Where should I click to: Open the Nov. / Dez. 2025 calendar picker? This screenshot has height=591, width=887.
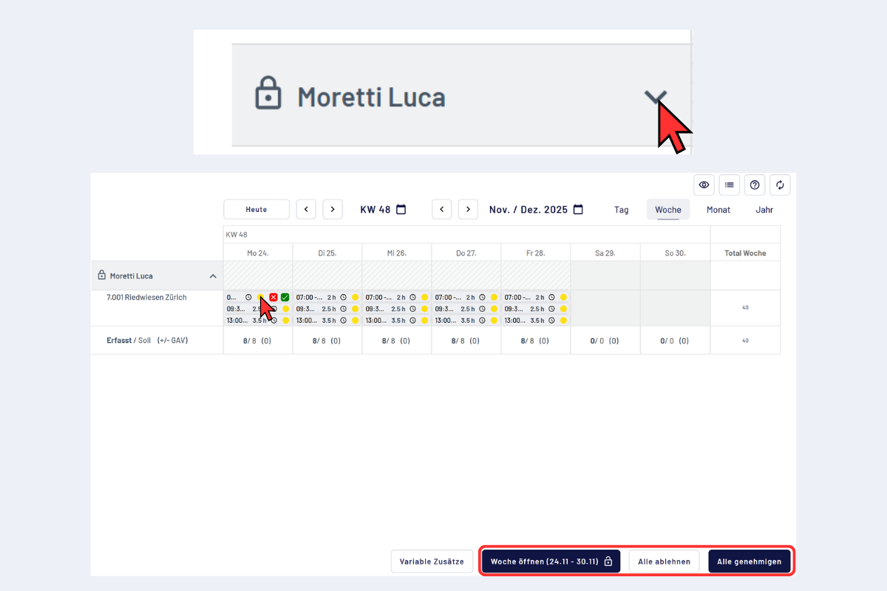(x=578, y=210)
